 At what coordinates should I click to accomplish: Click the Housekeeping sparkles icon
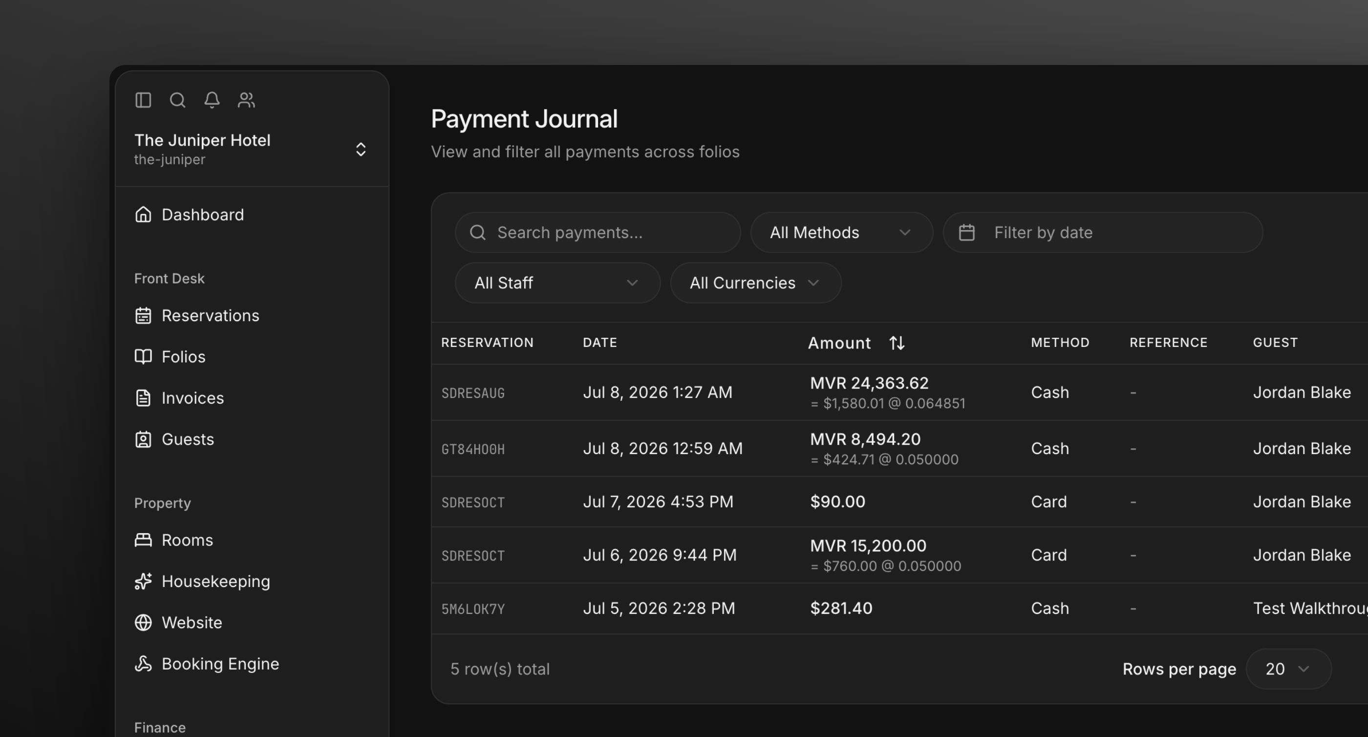143,581
